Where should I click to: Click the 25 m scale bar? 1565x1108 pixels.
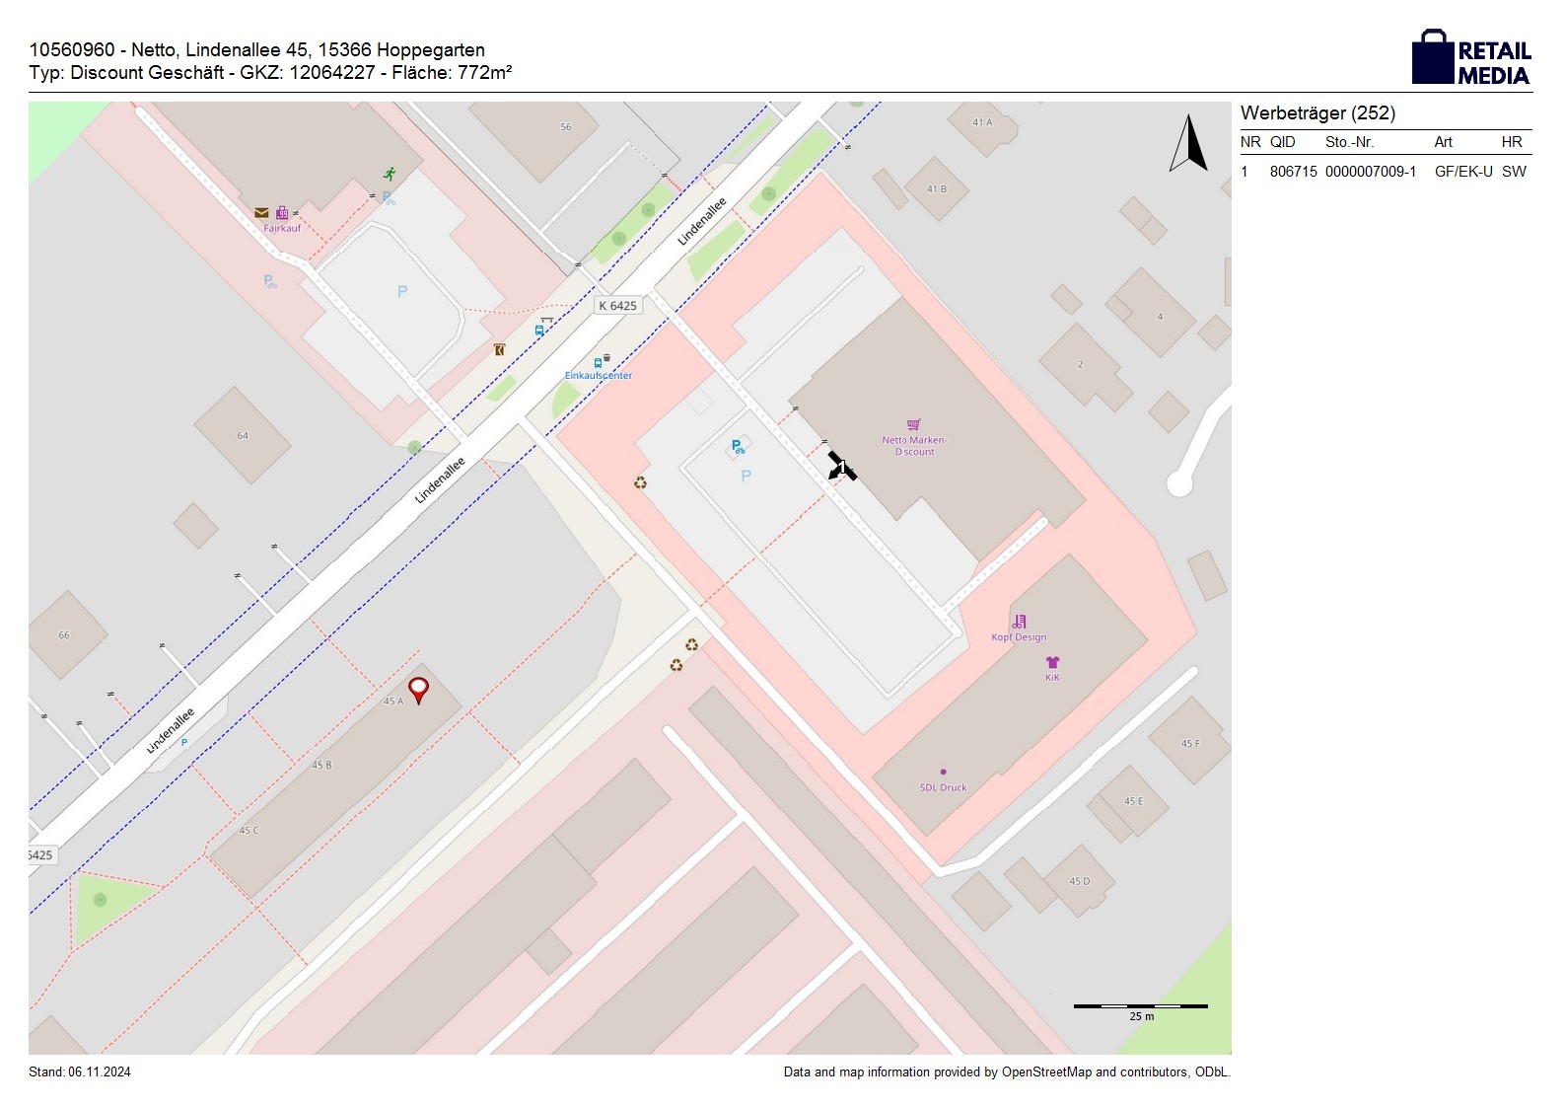click(x=1140, y=1007)
